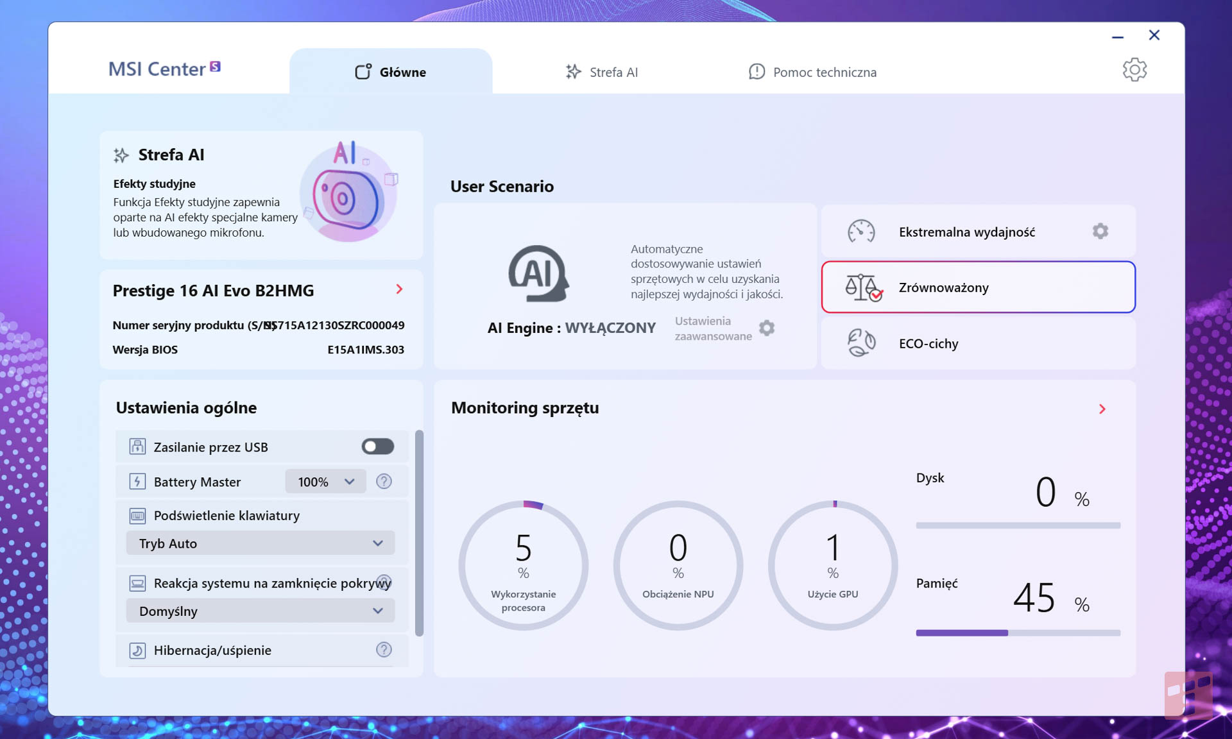Viewport: 1232px width, 739px height.
Task: Open the Ustawienia zaawansowane gear icon
Action: pos(767,328)
